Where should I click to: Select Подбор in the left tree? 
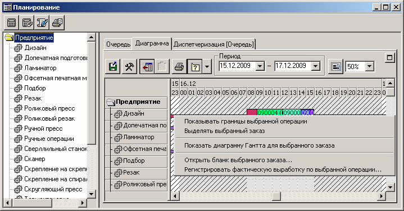(35, 88)
